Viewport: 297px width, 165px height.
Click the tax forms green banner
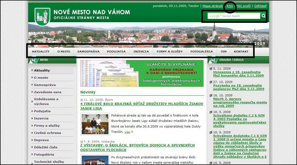[x=142, y=73]
